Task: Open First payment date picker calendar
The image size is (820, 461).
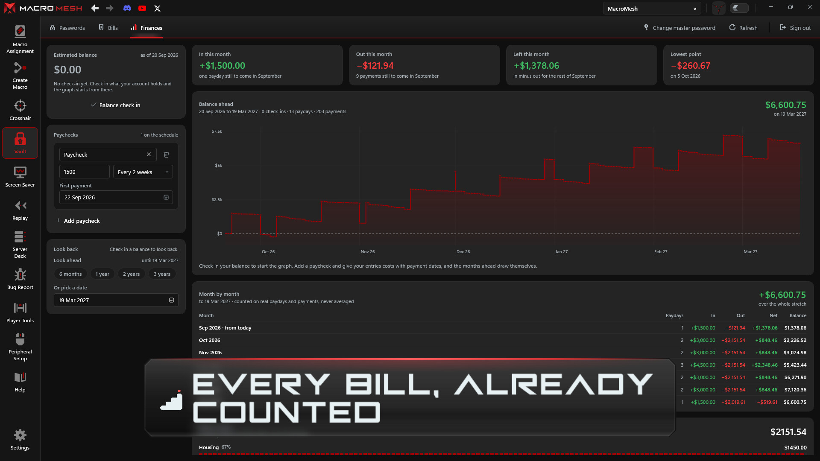Action: pos(166,197)
